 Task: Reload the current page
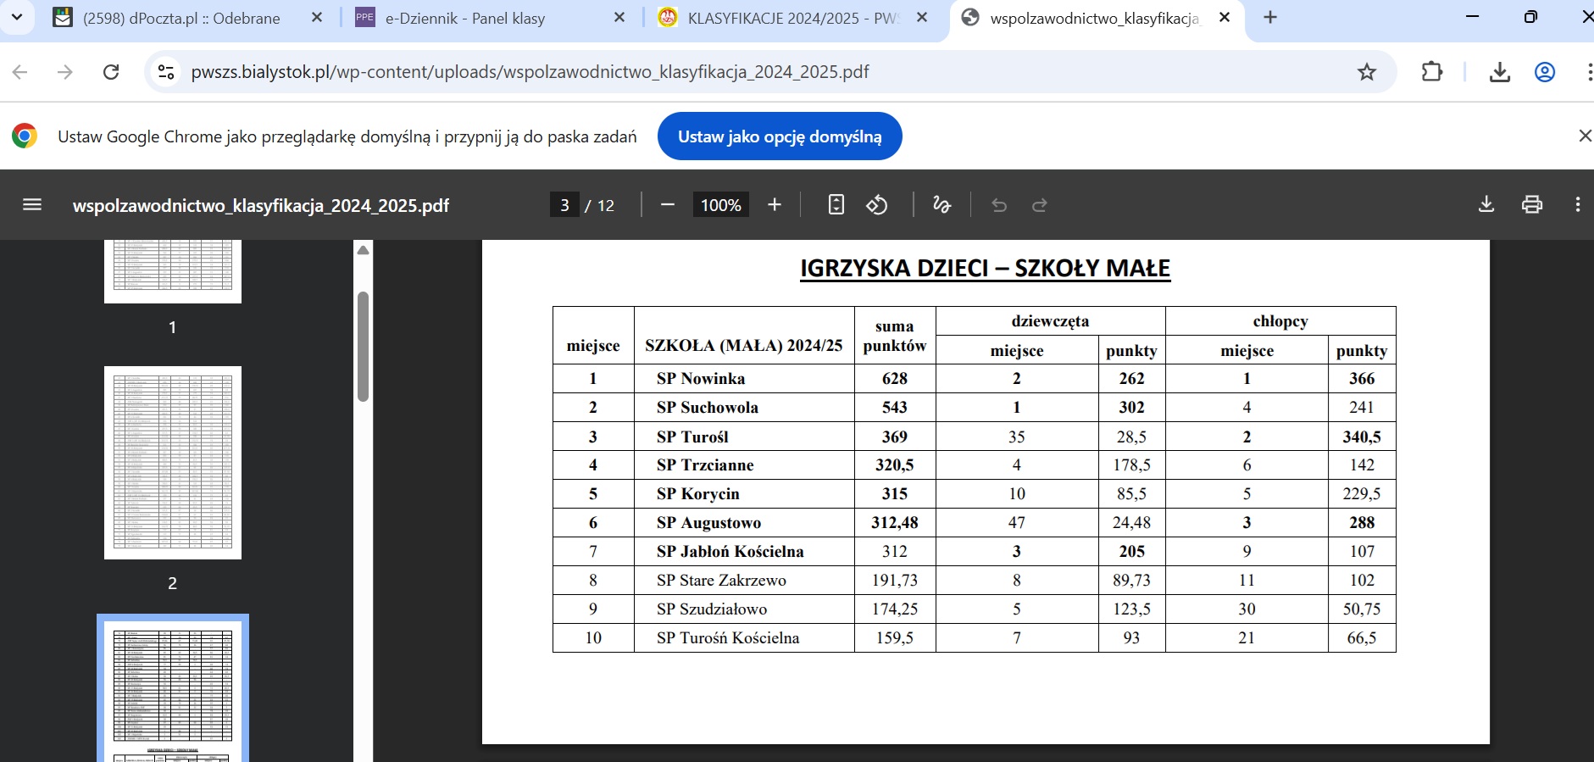(x=111, y=72)
